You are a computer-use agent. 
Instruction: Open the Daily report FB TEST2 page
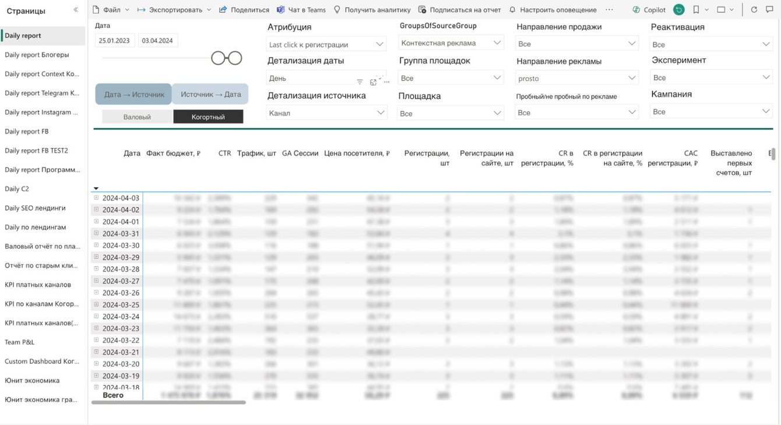point(43,150)
